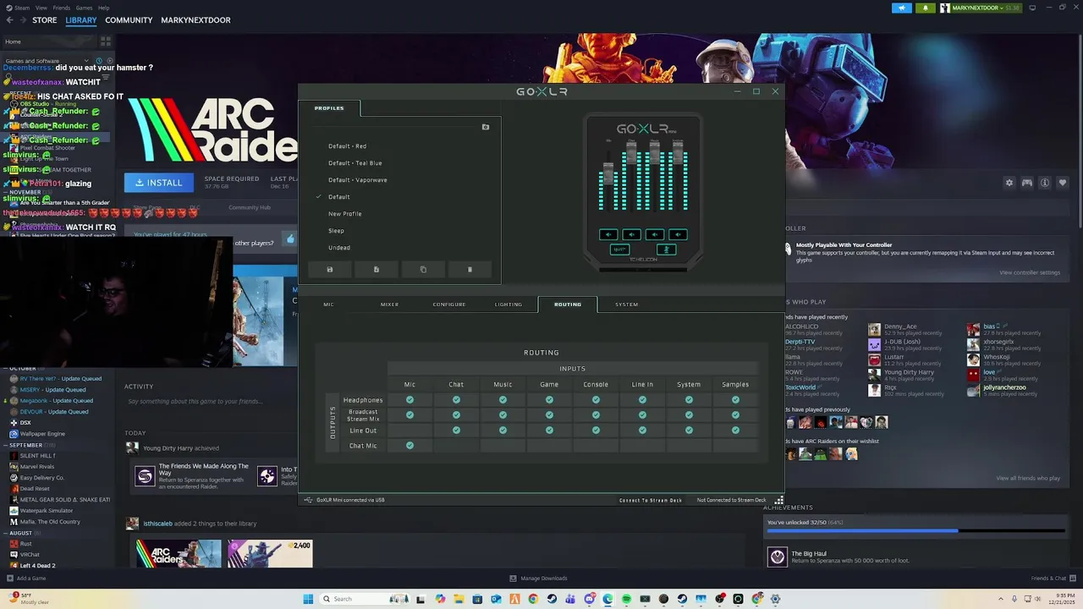The width and height of the screenshot is (1083, 609).
Task: Click the Steam notifications bell icon
Action: [925, 8]
